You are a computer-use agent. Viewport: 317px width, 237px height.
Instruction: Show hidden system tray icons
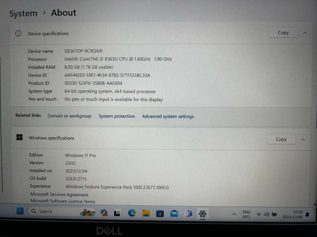click(234, 214)
